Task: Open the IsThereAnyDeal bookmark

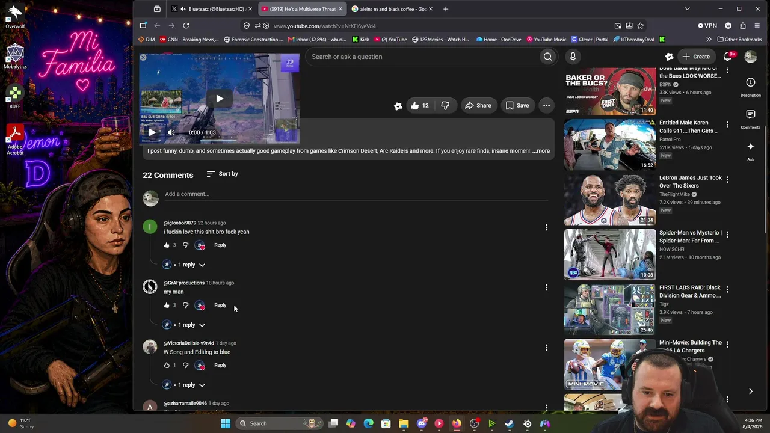Action: pyautogui.click(x=633, y=40)
